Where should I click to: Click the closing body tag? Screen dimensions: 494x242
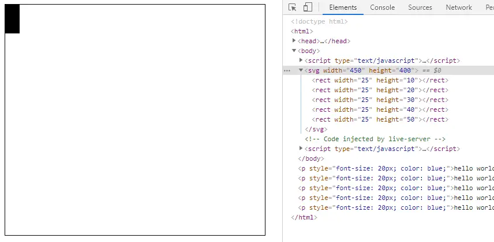[311, 158]
